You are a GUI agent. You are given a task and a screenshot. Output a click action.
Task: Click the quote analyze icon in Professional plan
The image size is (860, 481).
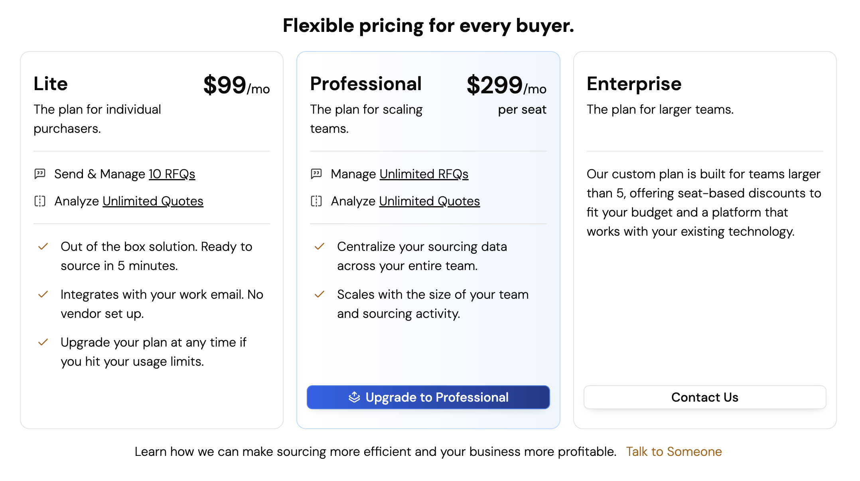(316, 201)
